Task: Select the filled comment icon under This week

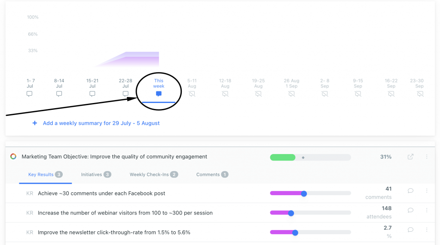Action: [159, 94]
